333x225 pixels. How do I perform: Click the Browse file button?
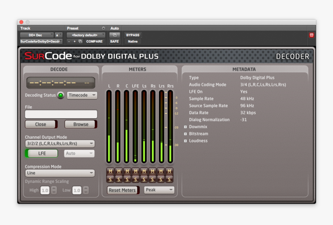[81, 124]
